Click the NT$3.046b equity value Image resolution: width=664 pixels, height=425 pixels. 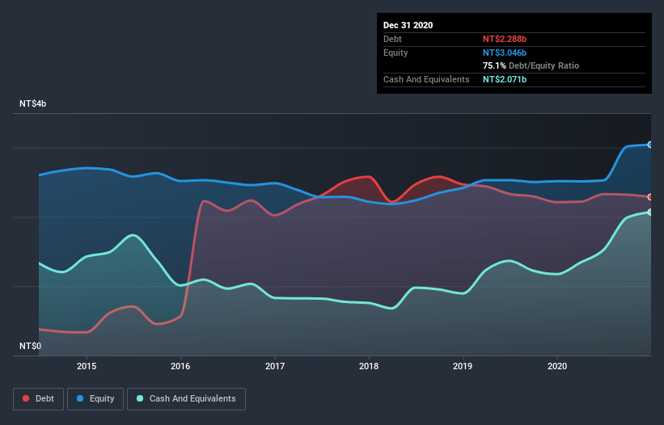[x=505, y=53]
